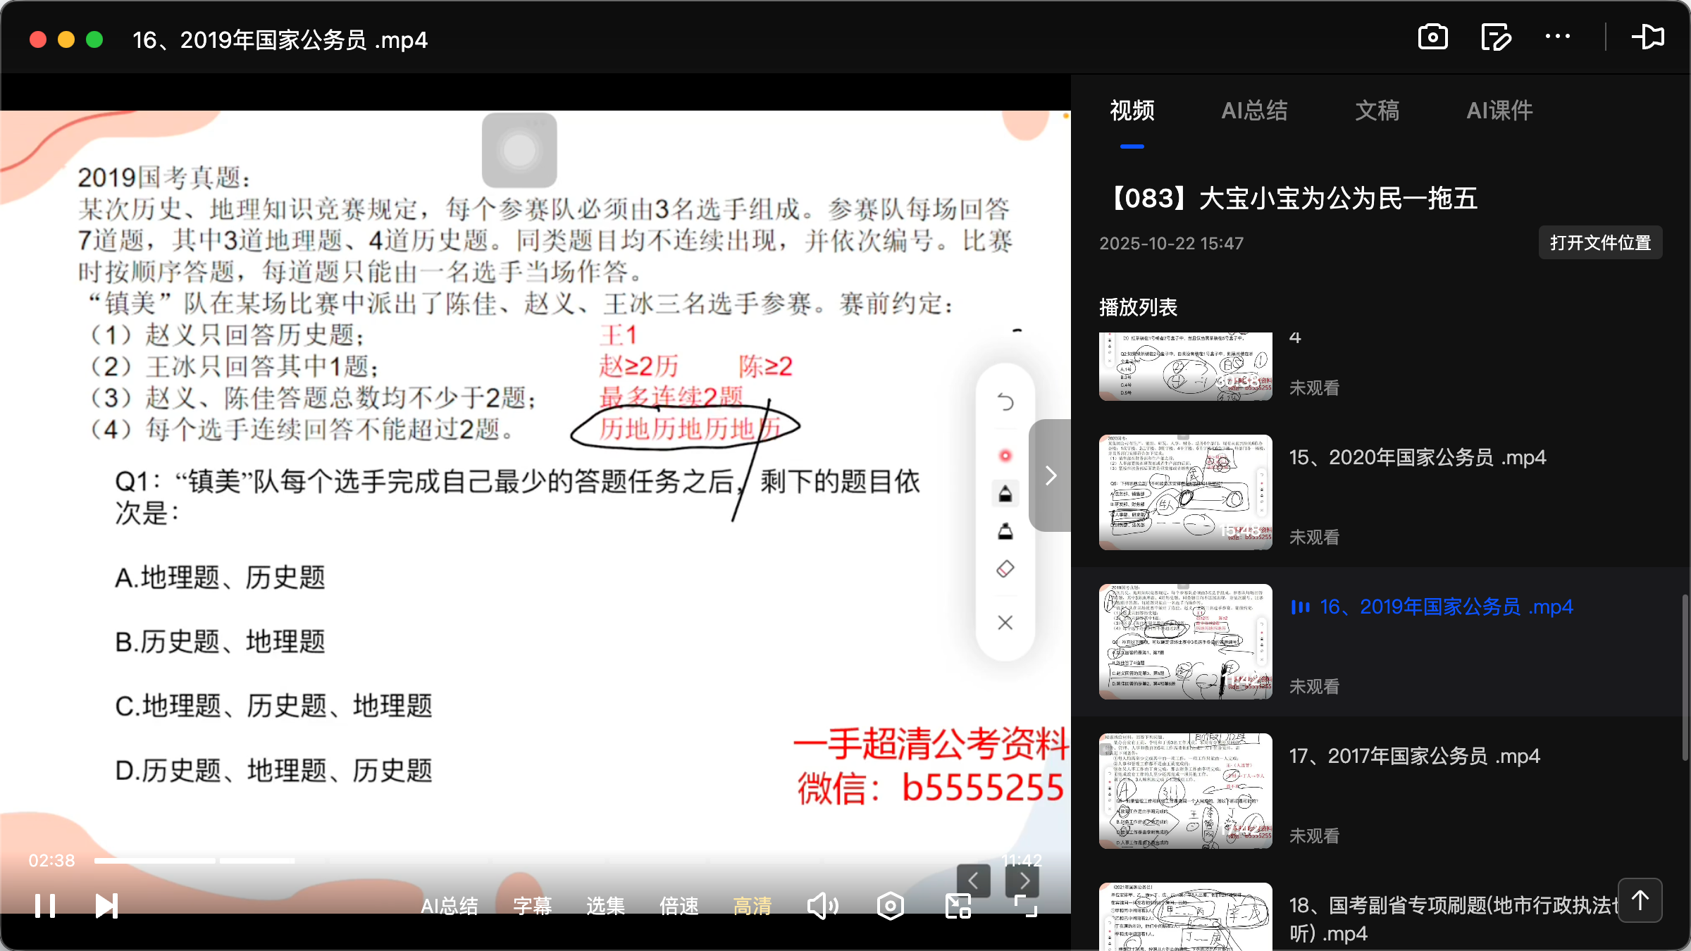Capture a screenshot using the camera icon

1432,37
